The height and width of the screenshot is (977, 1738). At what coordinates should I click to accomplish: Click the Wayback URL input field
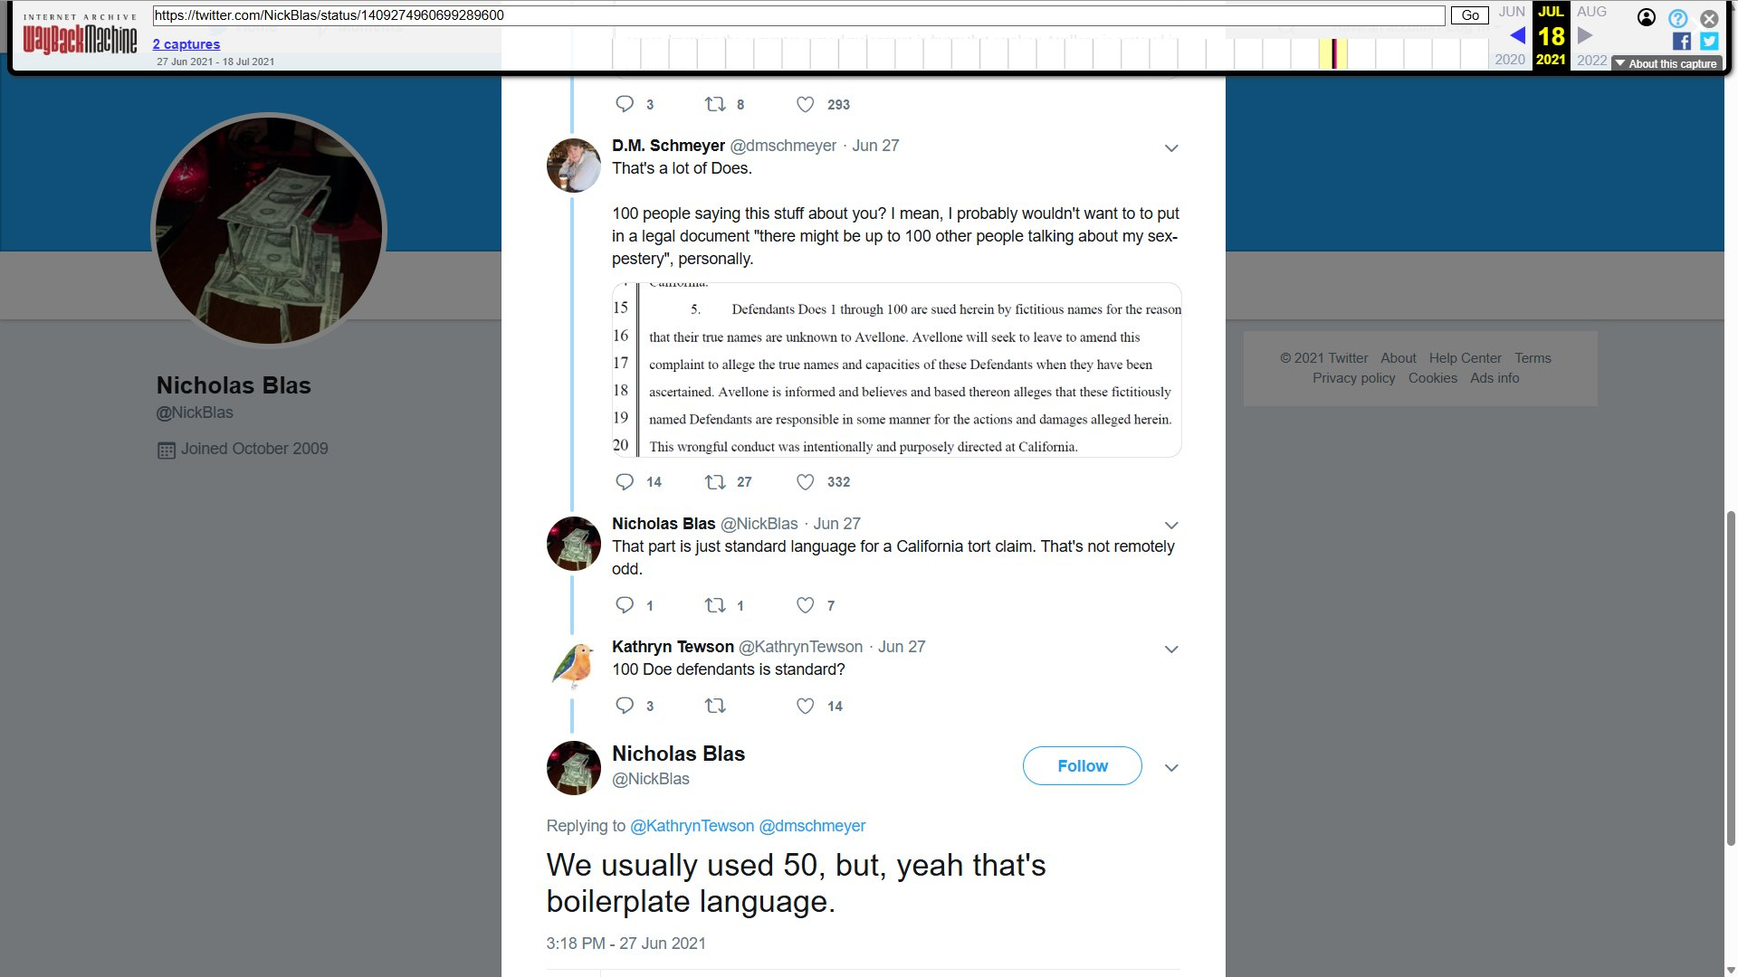point(797,15)
